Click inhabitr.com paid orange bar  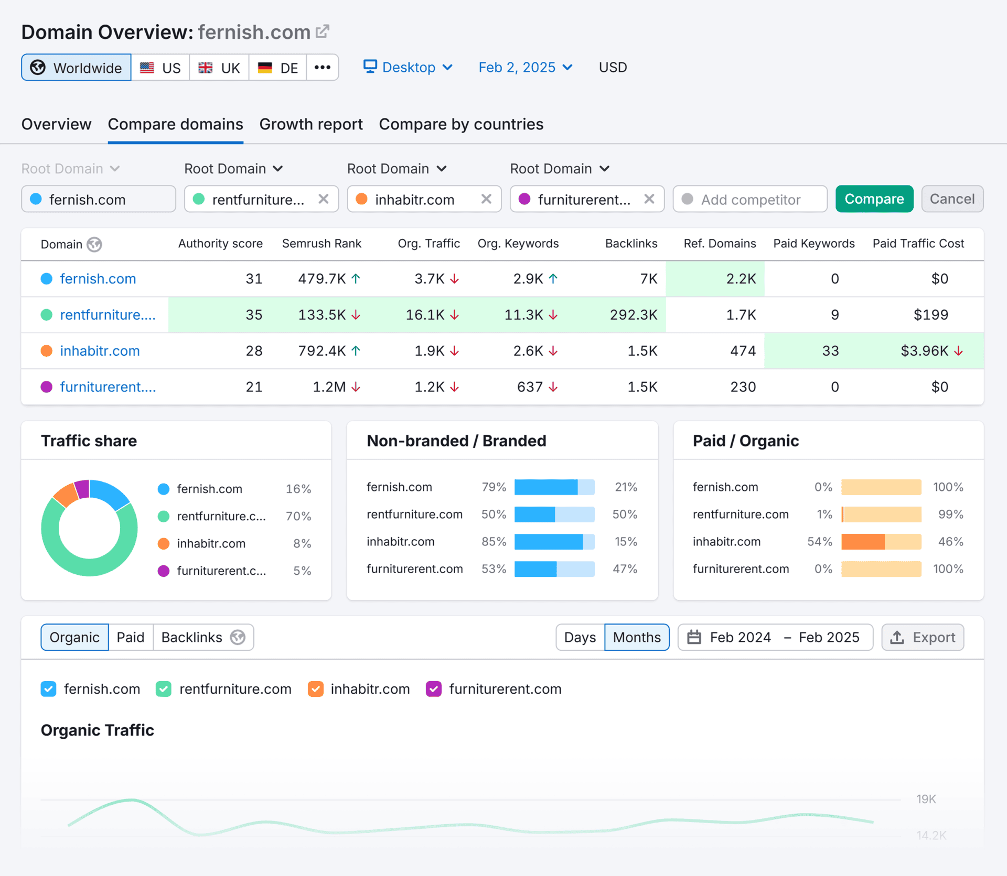pyautogui.click(x=863, y=542)
